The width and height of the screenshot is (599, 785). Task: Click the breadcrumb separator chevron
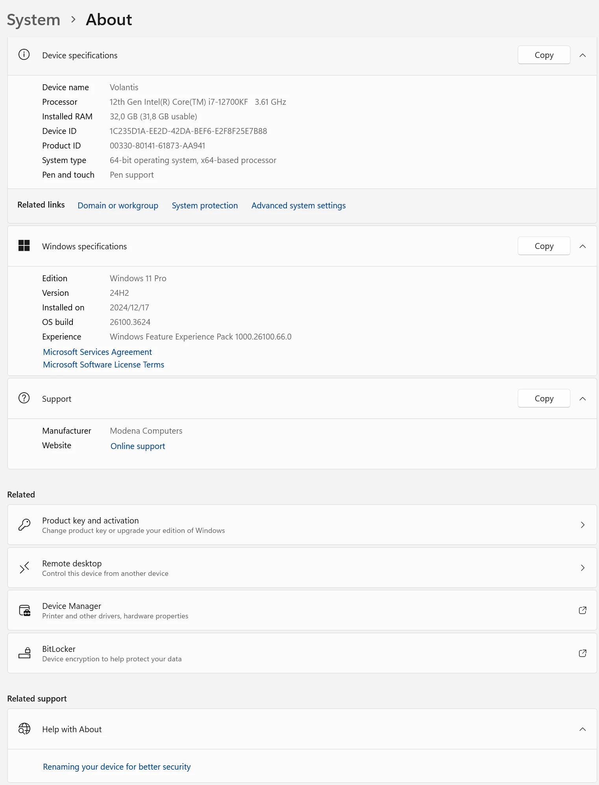(x=73, y=19)
